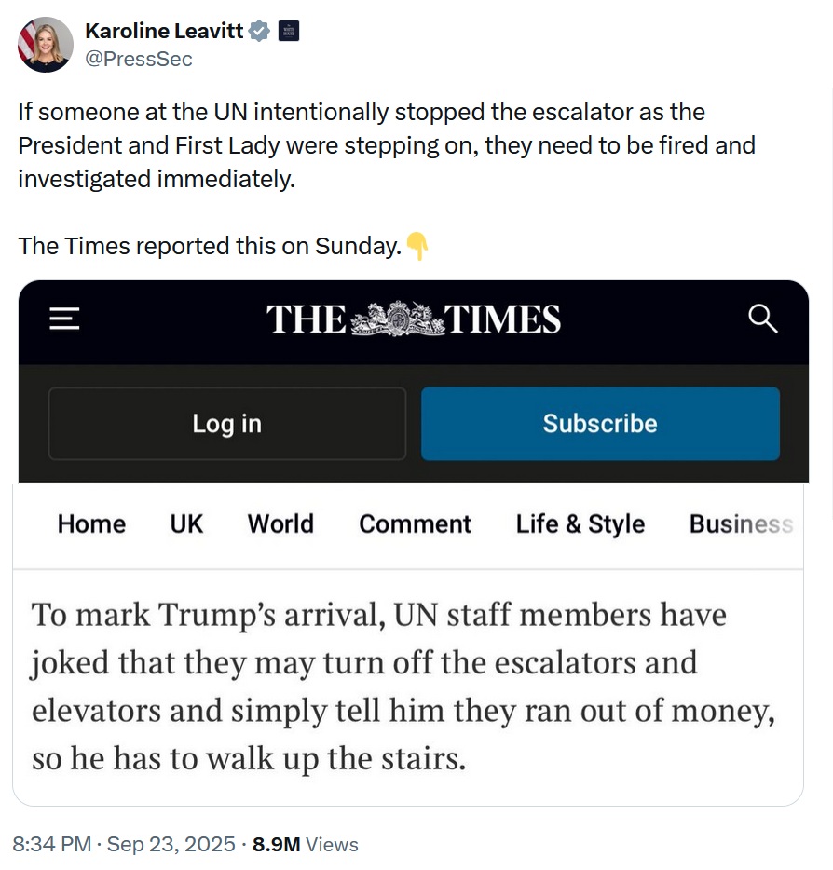Open the Times hamburger menu

(x=62, y=319)
